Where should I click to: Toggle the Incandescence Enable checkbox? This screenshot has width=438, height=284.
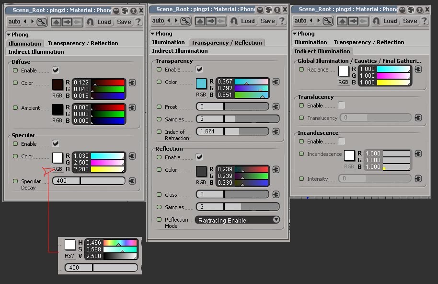click(341, 142)
